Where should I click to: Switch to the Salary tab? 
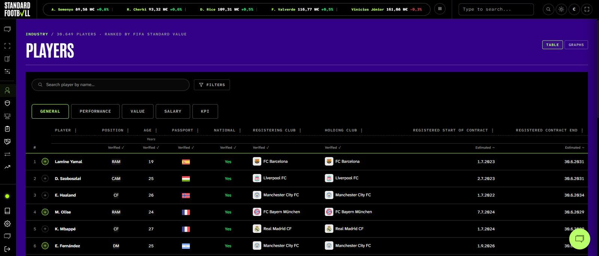coord(173,112)
